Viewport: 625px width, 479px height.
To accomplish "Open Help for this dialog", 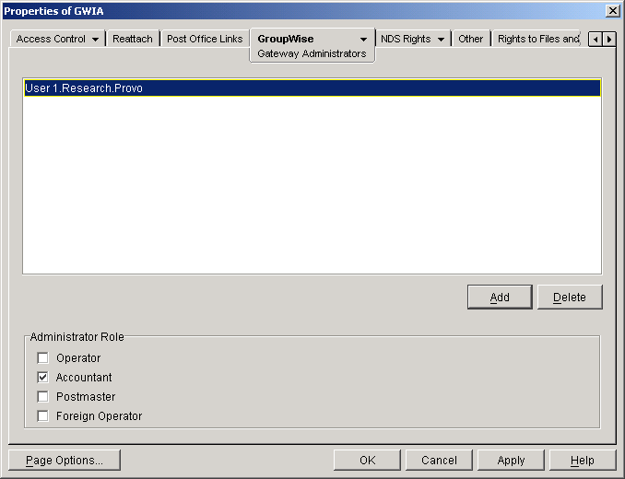I will coord(582,461).
